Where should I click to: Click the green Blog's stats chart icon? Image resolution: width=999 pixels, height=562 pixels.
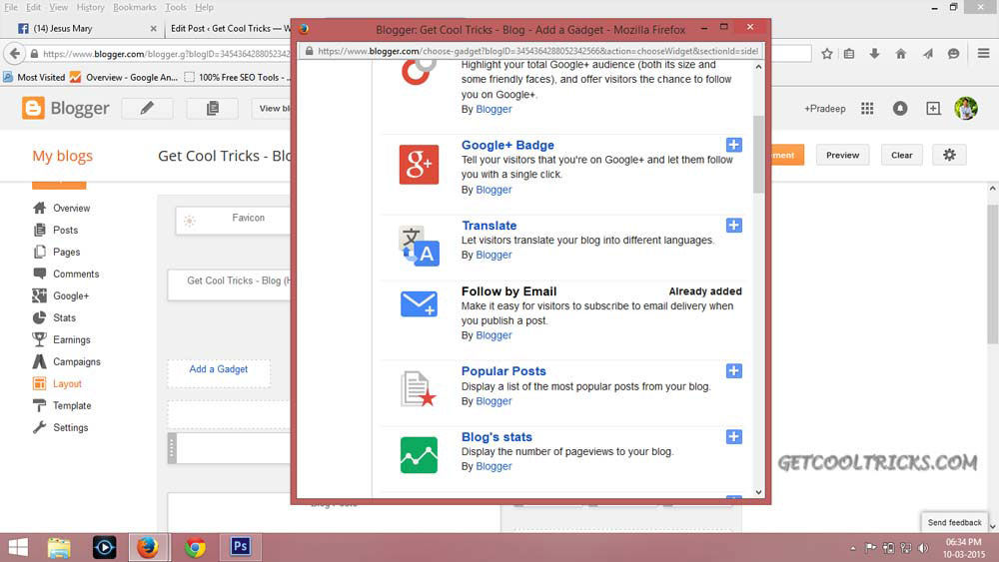coord(419,455)
